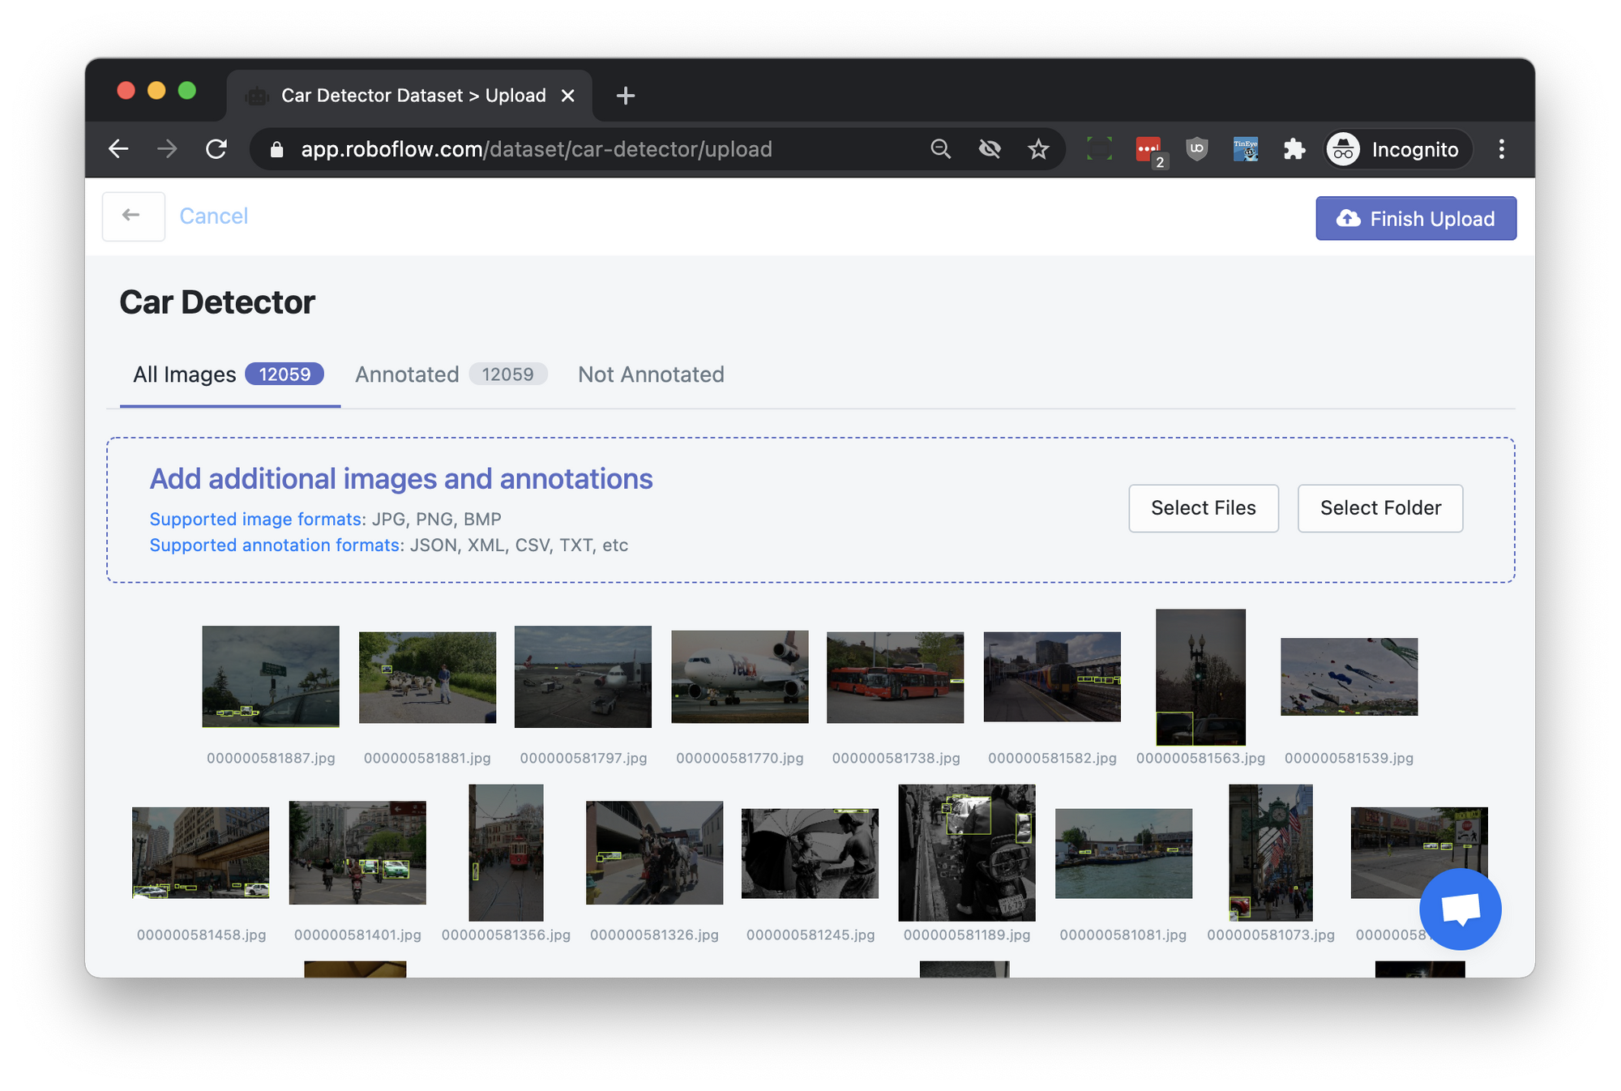The height and width of the screenshot is (1091, 1621).
Task: Open the Extensions puzzle piece menu
Action: tap(1294, 149)
